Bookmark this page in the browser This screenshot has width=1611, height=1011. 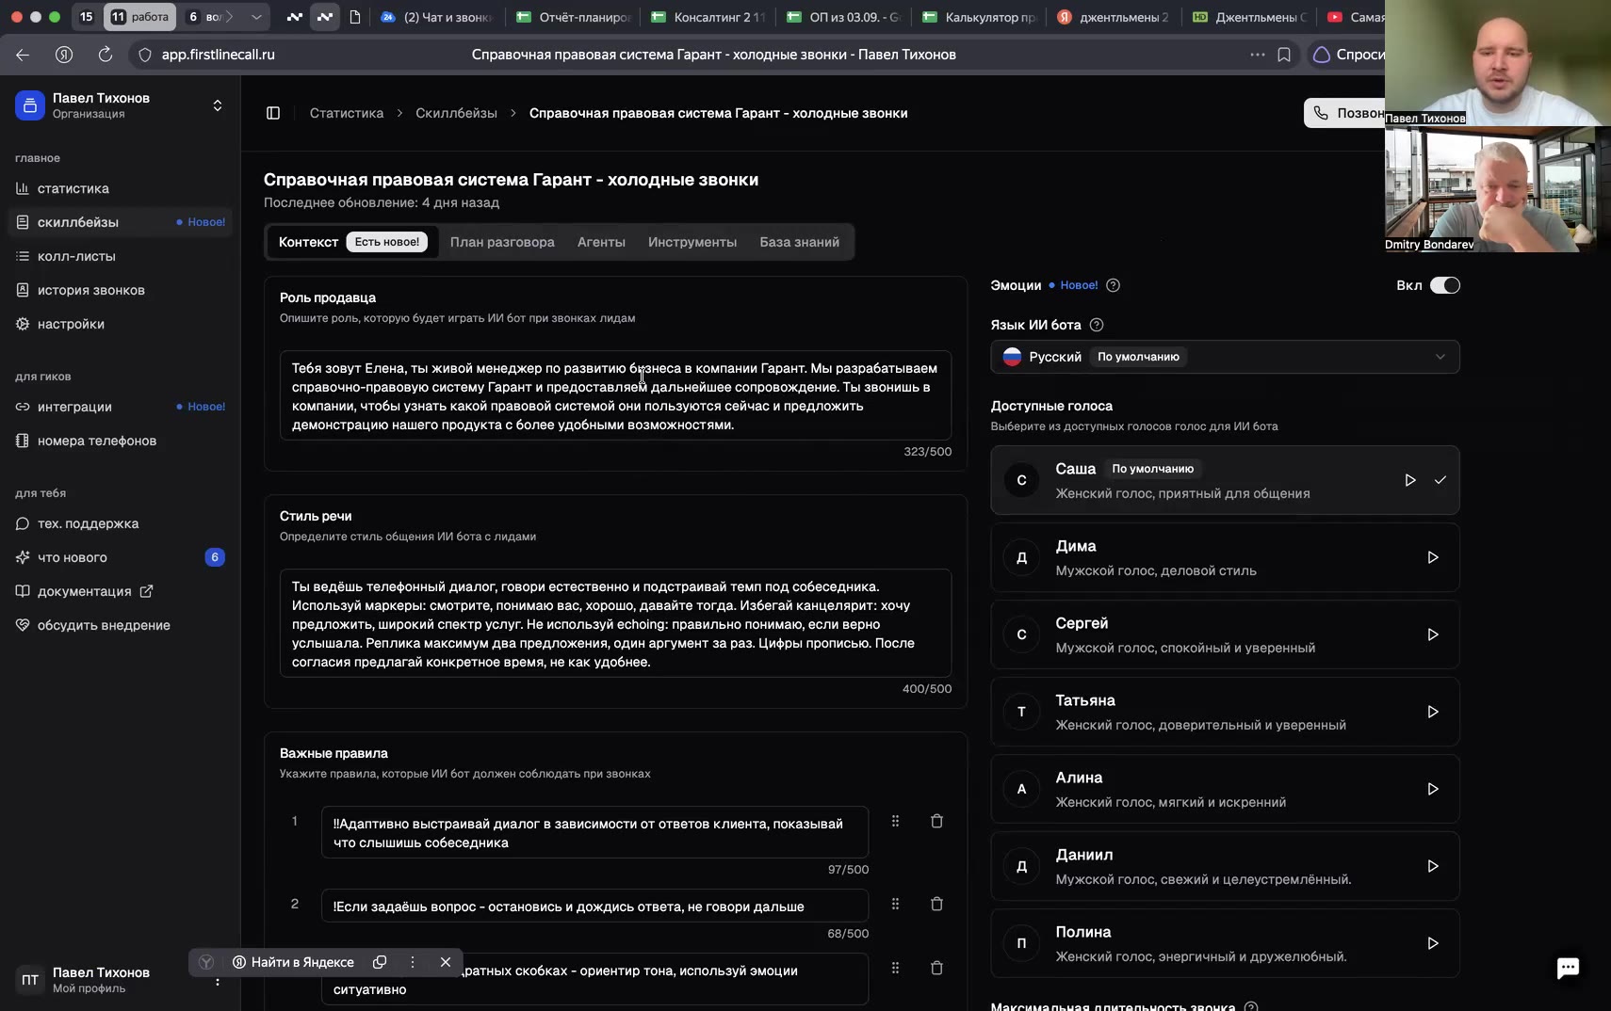pyautogui.click(x=1284, y=55)
